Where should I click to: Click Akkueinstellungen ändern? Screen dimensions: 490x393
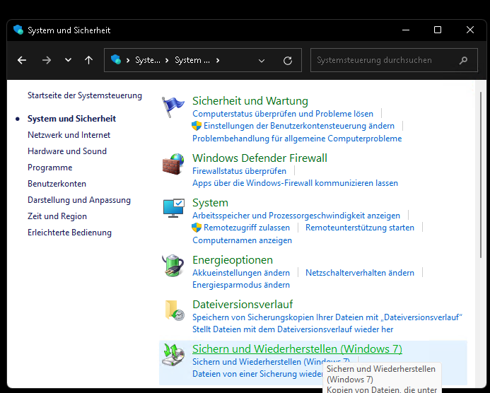point(241,273)
